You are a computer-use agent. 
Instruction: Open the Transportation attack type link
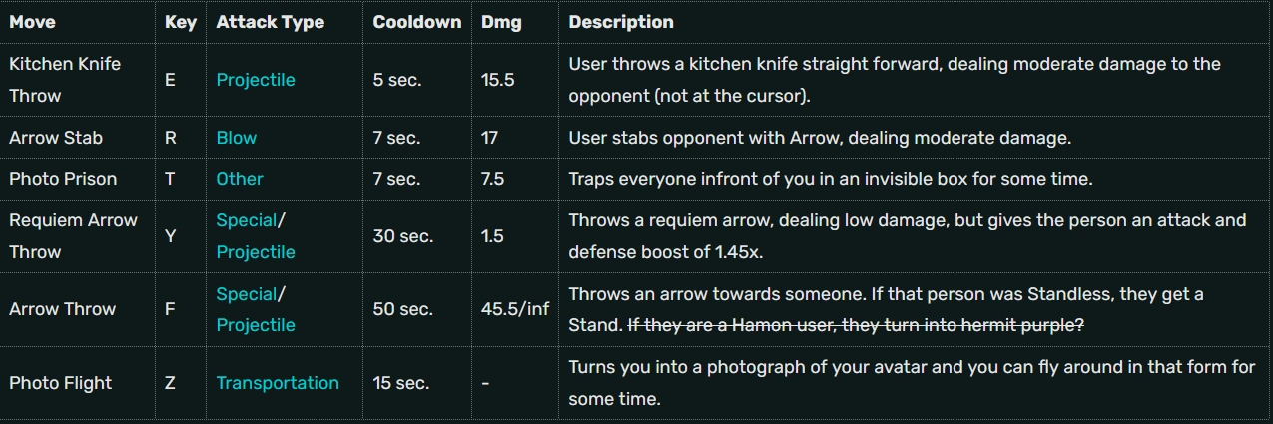pyautogui.click(x=278, y=383)
